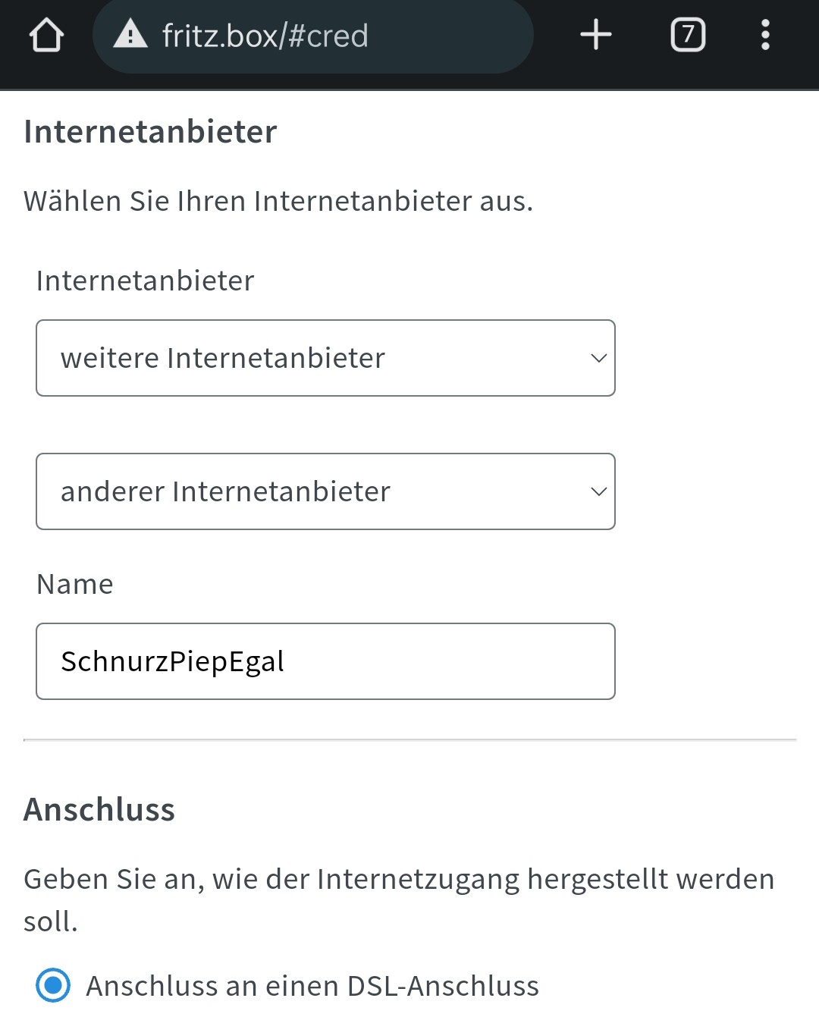Screen dimensions: 819x1017
Task: Open a new tab with plus icon
Action: coord(596,35)
